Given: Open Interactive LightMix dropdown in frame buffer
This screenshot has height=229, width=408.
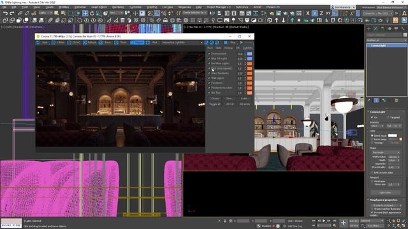Looking at the screenshot, I should tap(182, 43).
